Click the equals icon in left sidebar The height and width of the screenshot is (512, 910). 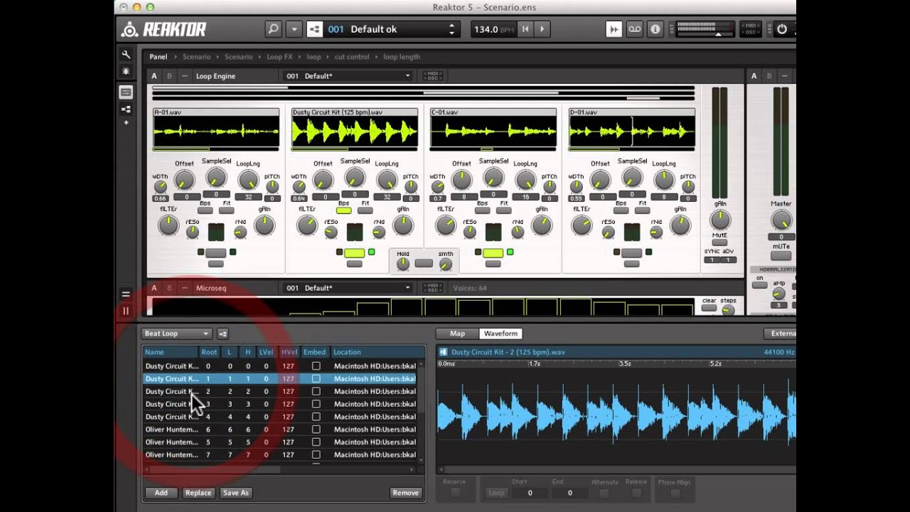(x=126, y=294)
